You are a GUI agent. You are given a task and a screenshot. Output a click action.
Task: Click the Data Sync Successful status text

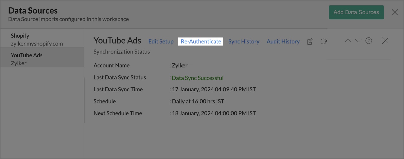point(197,78)
